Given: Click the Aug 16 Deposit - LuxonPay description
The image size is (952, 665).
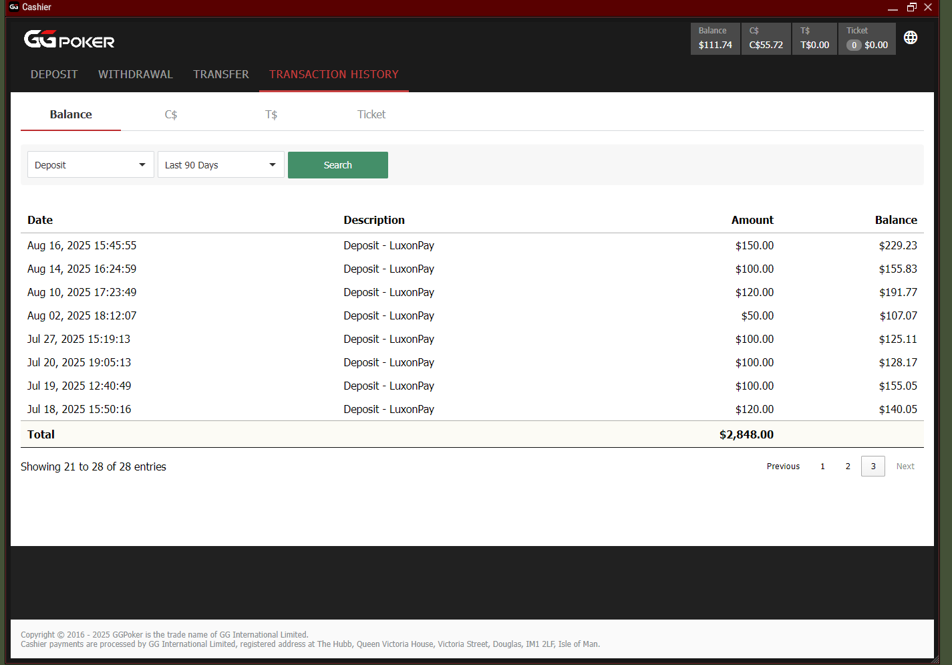Looking at the screenshot, I should coord(389,245).
